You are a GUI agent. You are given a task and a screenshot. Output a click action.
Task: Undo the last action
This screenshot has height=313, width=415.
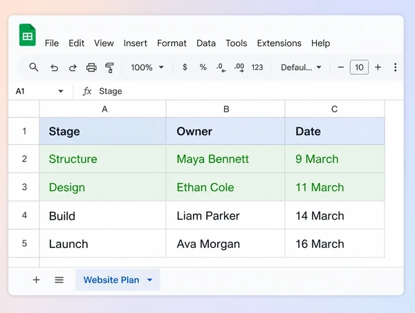(54, 68)
